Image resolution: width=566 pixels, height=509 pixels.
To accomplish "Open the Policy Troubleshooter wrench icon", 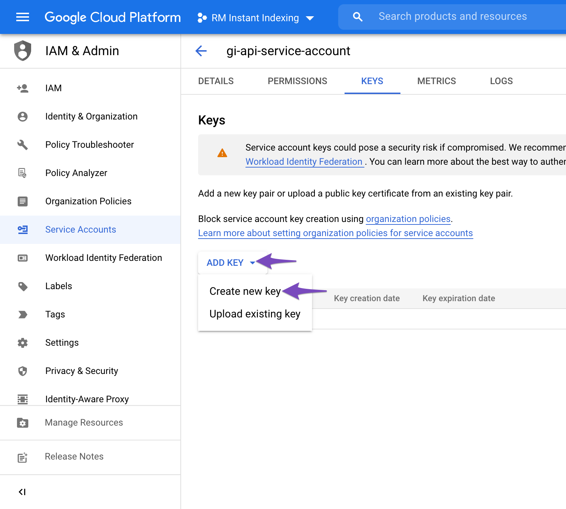I will [23, 145].
